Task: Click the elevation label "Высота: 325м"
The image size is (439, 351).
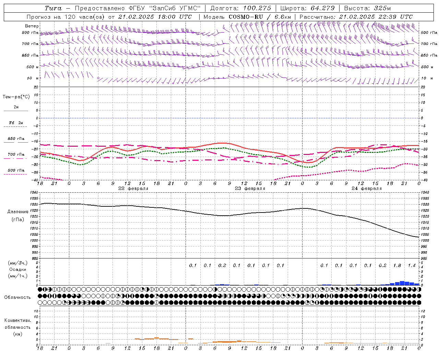Action: (367, 8)
